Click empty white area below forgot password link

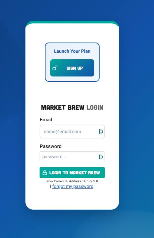click(72, 199)
